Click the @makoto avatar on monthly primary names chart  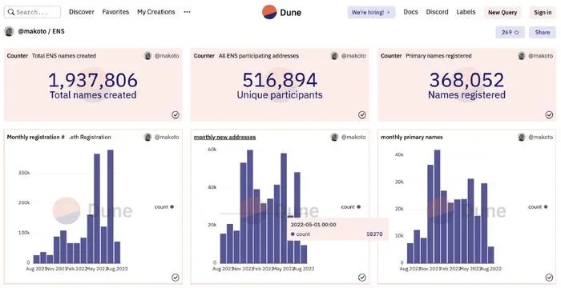(522, 137)
